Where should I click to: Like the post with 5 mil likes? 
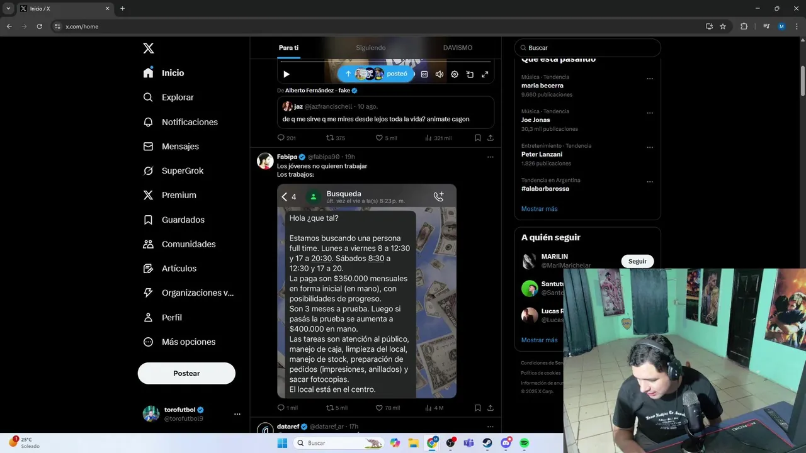(386, 138)
